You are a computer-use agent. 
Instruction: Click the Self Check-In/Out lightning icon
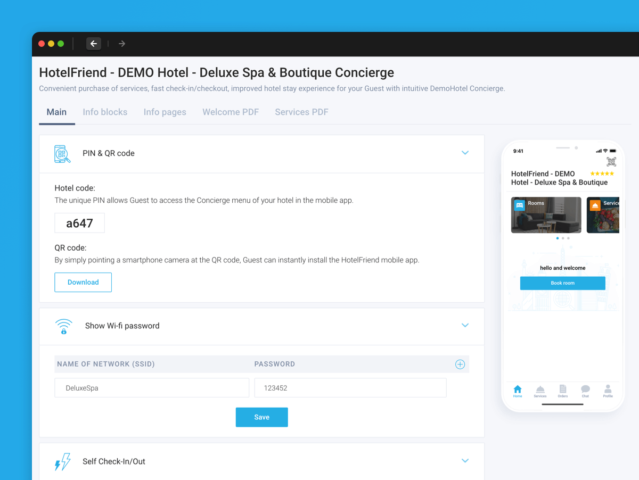(x=63, y=461)
